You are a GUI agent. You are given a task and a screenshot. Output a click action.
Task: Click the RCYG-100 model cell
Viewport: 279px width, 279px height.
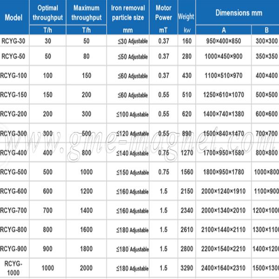[x=13, y=76]
